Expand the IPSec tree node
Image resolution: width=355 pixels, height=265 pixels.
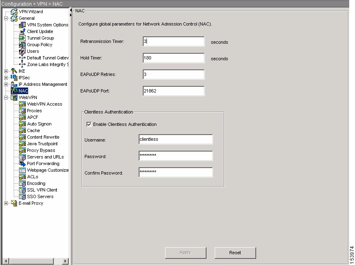click(6, 78)
